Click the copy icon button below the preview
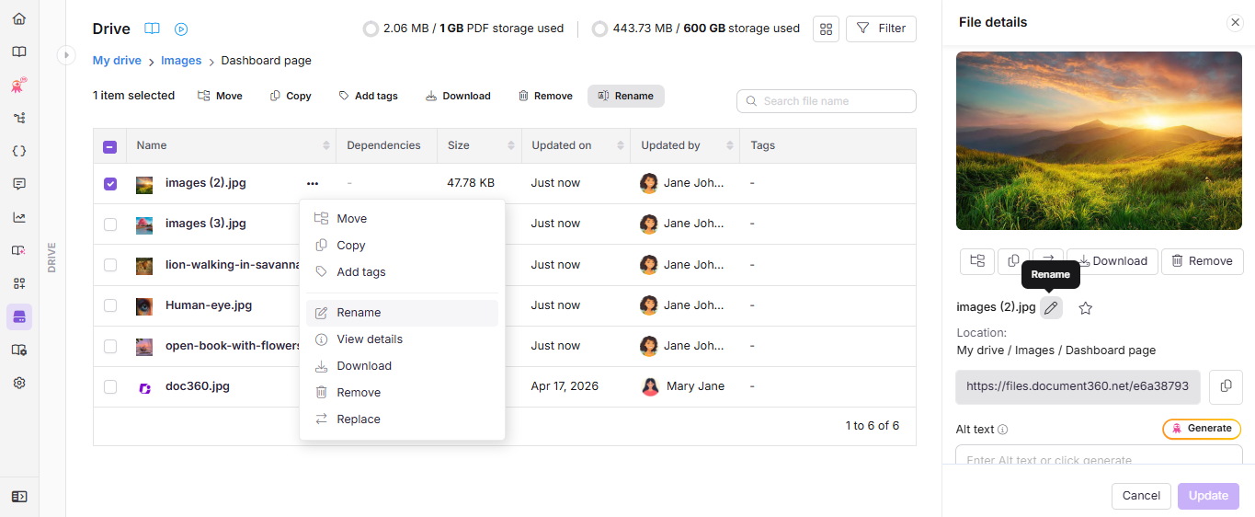The height and width of the screenshot is (517, 1255). [x=1013, y=261]
